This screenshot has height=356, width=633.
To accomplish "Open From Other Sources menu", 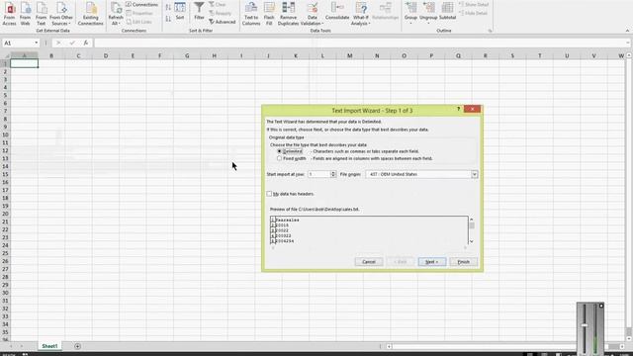I will click(61, 14).
